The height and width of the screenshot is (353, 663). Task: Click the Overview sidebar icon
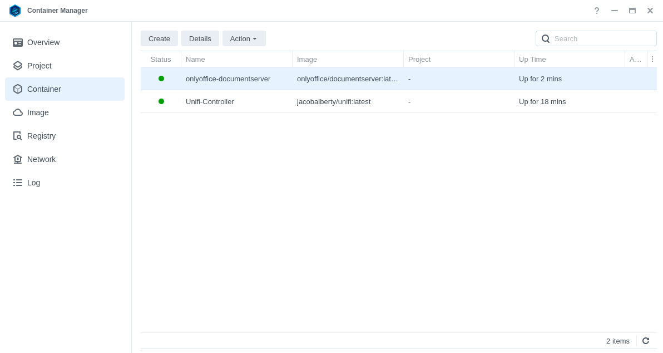[18, 42]
